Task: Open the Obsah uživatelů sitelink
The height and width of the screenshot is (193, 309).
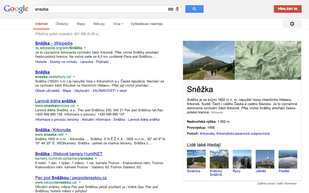Action: pos(47,91)
